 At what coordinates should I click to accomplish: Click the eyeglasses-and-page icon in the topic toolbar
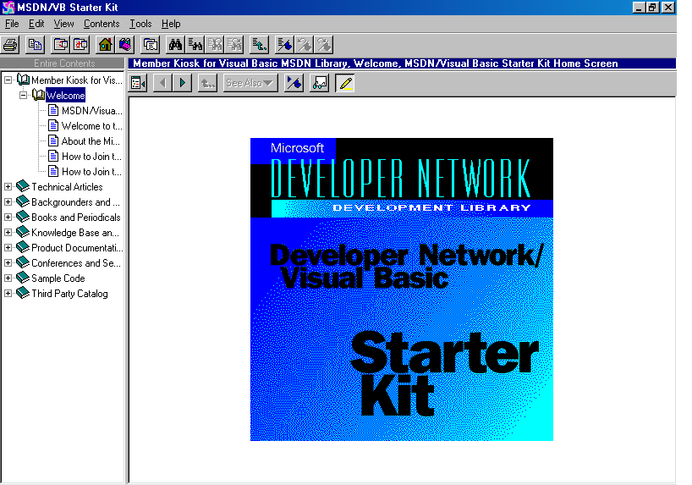320,83
